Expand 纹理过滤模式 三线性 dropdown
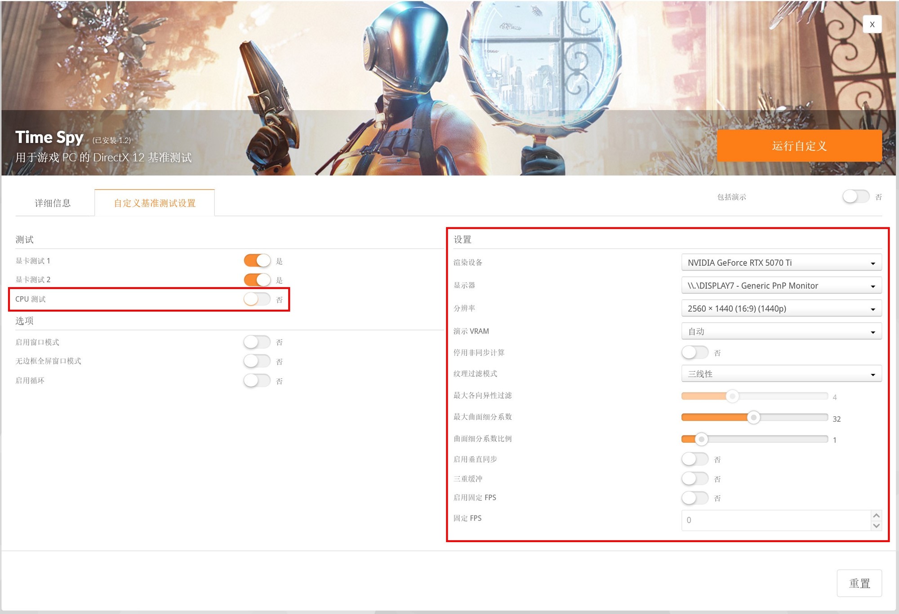This screenshot has height=614, width=899. pyautogui.click(x=781, y=374)
